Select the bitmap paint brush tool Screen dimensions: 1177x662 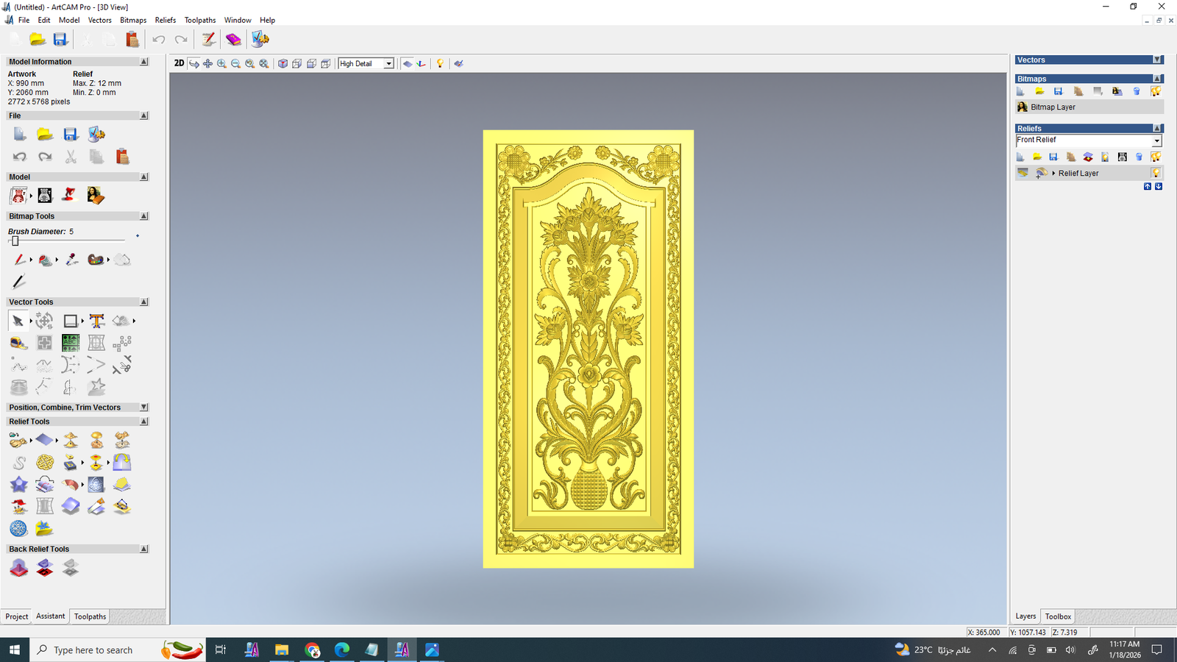click(19, 260)
